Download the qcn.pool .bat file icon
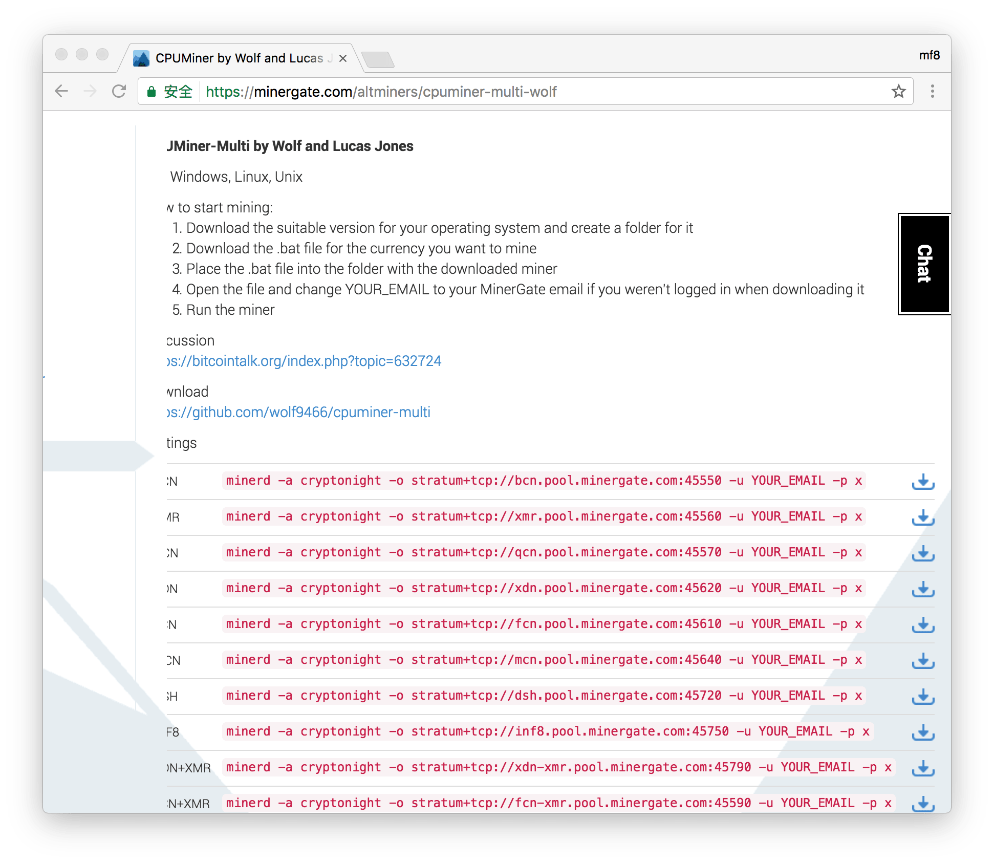The width and height of the screenshot is (994, 864). (923, 553)
